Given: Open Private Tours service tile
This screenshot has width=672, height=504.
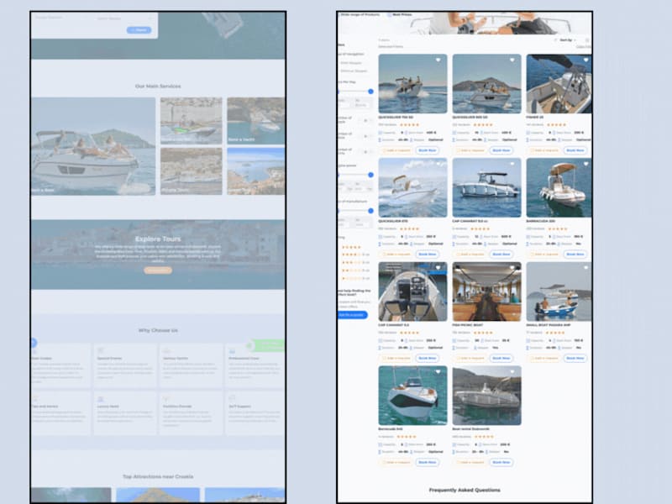Looking at the screenshot, I should (x=192, y=171).
